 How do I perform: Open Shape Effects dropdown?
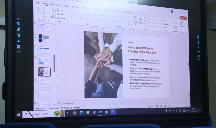click(x=154, y=26)
